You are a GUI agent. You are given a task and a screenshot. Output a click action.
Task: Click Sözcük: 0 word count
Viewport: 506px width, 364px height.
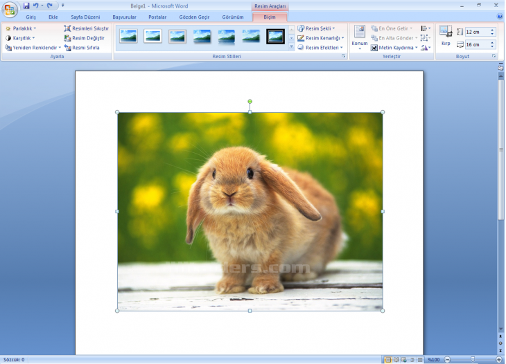click(x=14, y=359)
